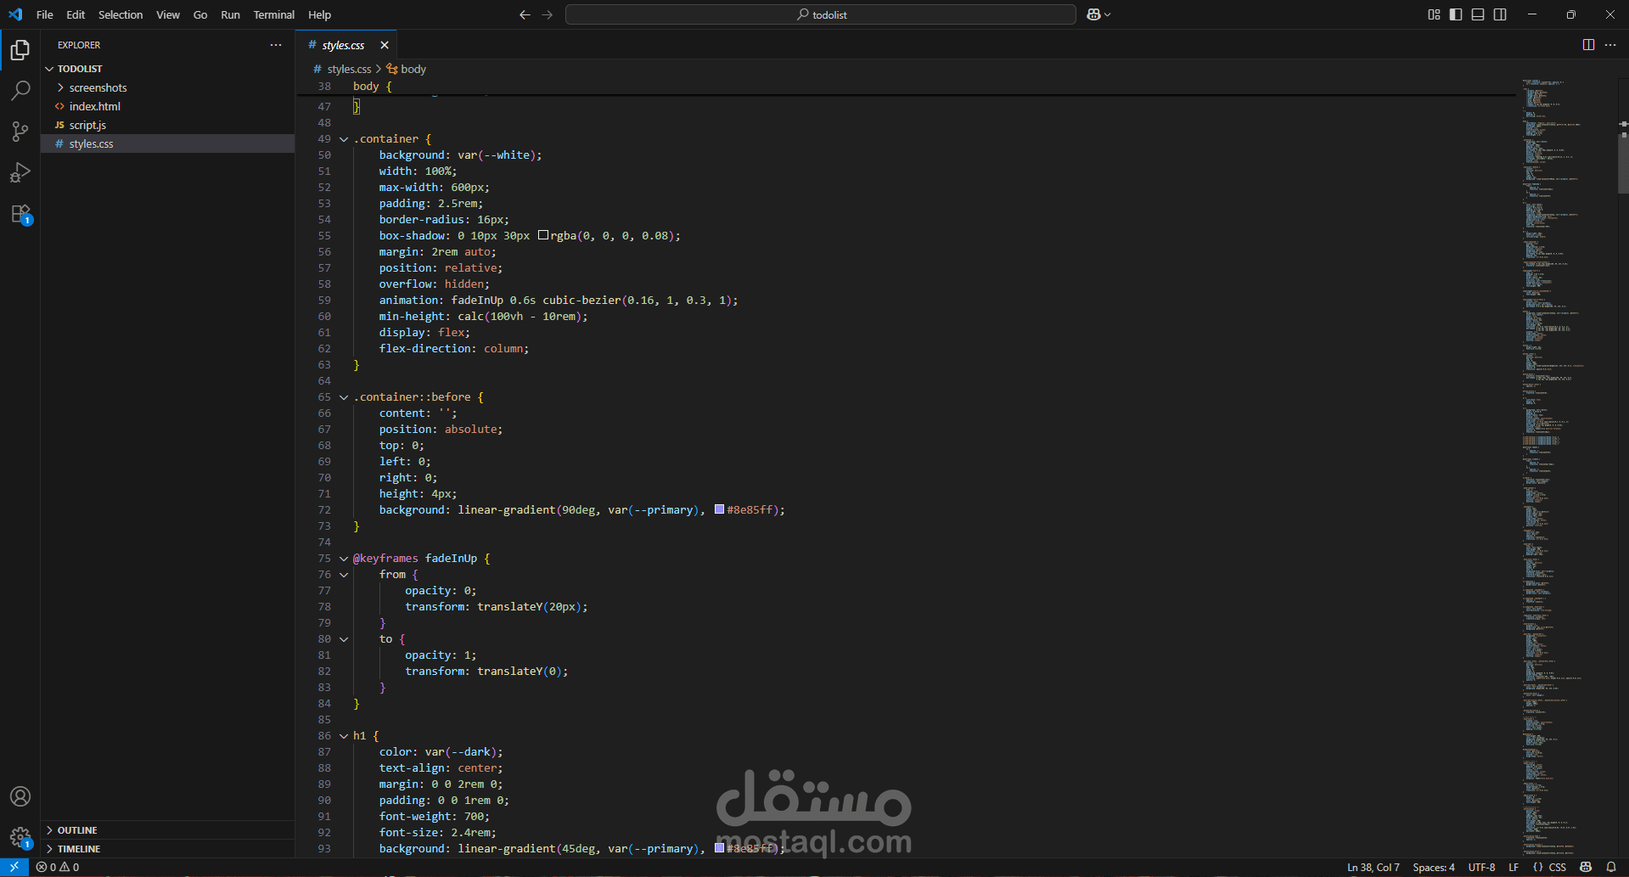Select styles.css in the explorer tree
This screenshot has width=1629, height=877.
(x=167, y=143)
